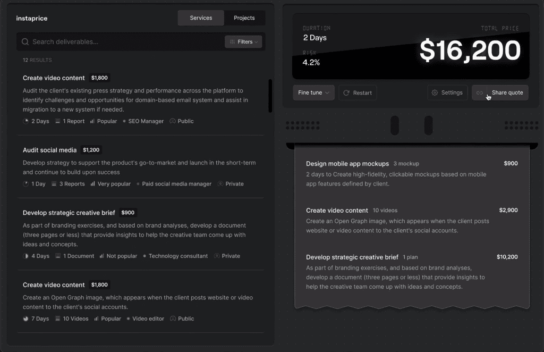This screenshot has width=544, height=352.
Task: Click the Public visibility icon on SEO Manager row
Action: pos(172,121)
